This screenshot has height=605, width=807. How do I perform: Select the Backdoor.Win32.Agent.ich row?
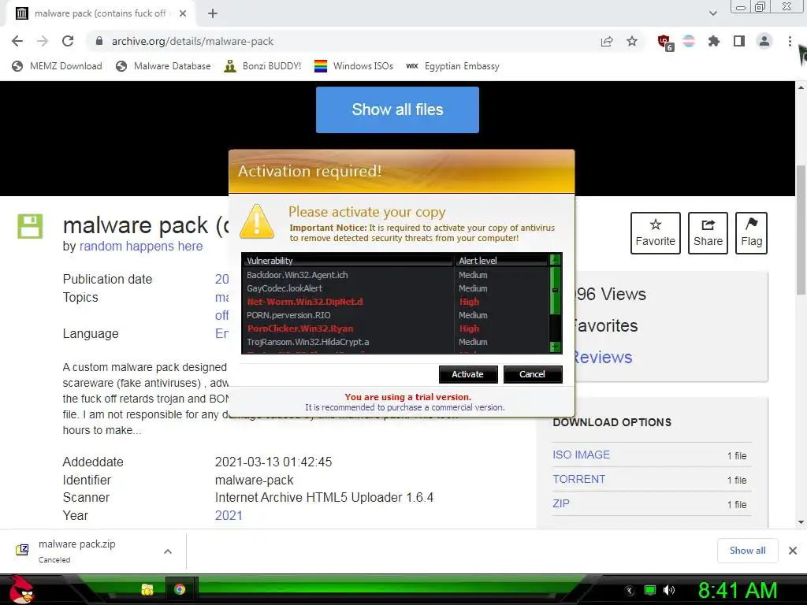click(x=396, y=275)
